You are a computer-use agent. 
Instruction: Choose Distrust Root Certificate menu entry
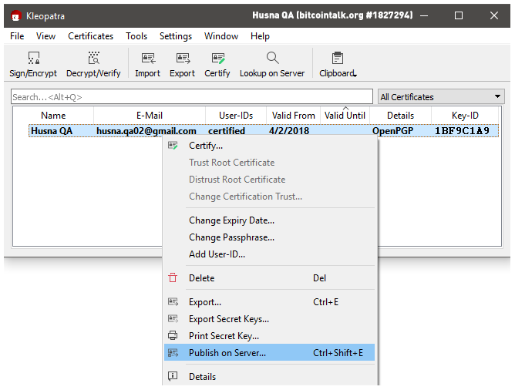tap(269, 180)
